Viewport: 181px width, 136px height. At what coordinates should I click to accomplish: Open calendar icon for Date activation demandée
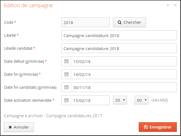(66, 100)
